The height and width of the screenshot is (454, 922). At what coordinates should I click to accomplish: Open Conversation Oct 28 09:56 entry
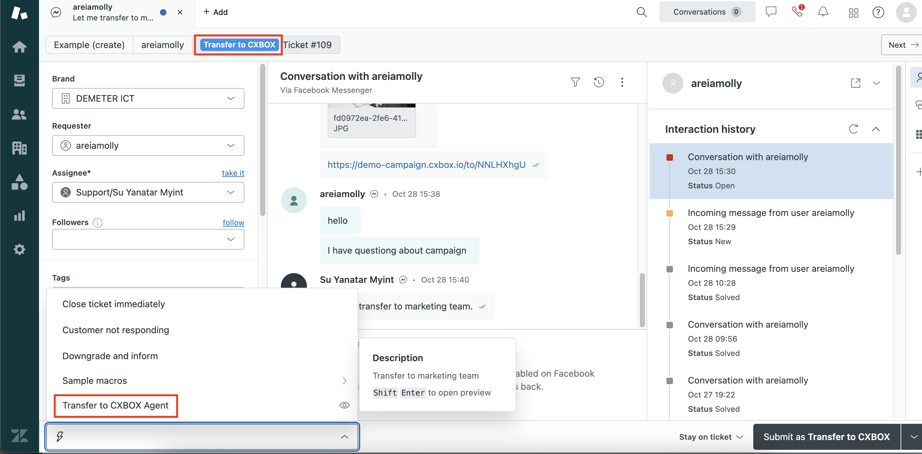tap(771, 338)
